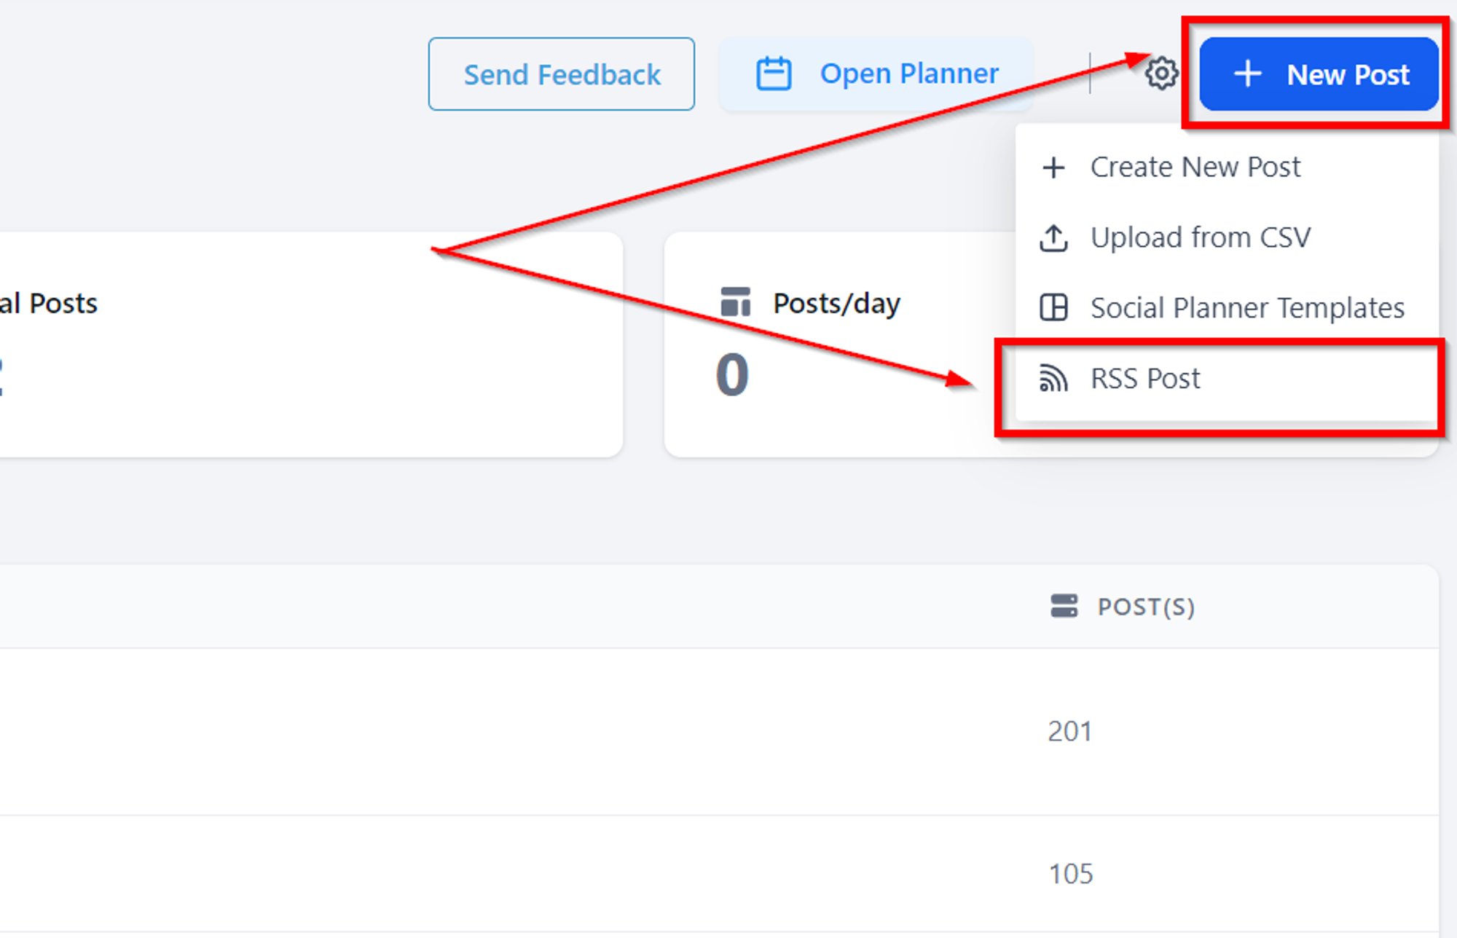Click the plus icon on New Post
Image resolution: width=1457 pixels, height=938 pixels.
pyautogui.click(x=1247, y=74)
